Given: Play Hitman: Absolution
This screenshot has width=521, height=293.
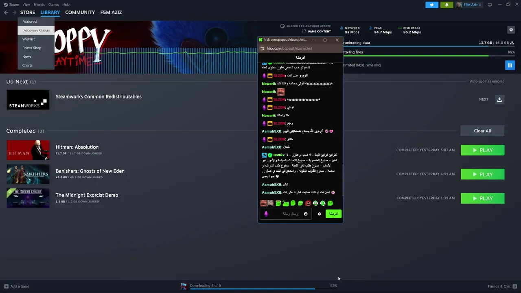Looking at the screenshot, I should [x=482, y=150].
